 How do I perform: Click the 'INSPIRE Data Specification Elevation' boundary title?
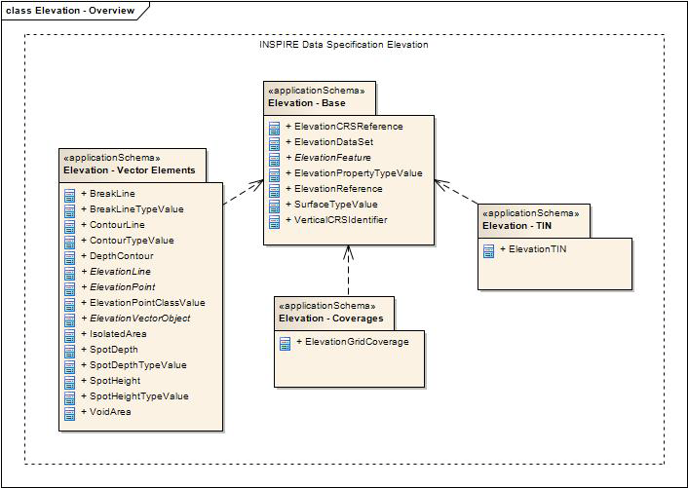tap(344, 45)
